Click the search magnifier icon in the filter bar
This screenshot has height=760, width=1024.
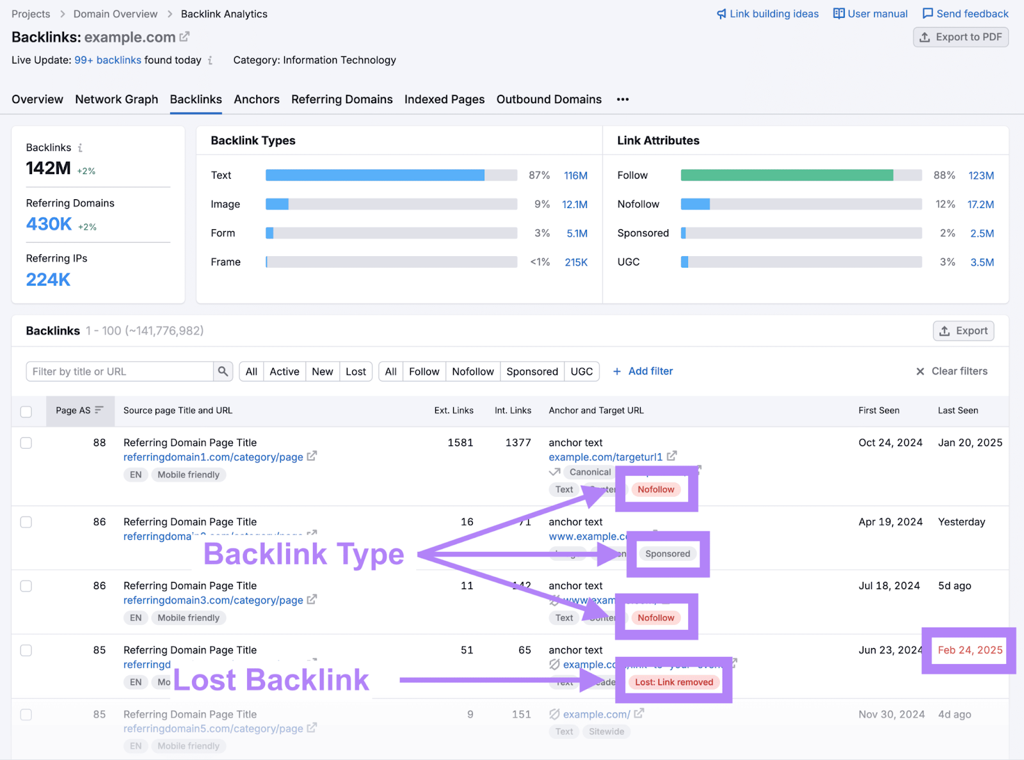(223, 371)
